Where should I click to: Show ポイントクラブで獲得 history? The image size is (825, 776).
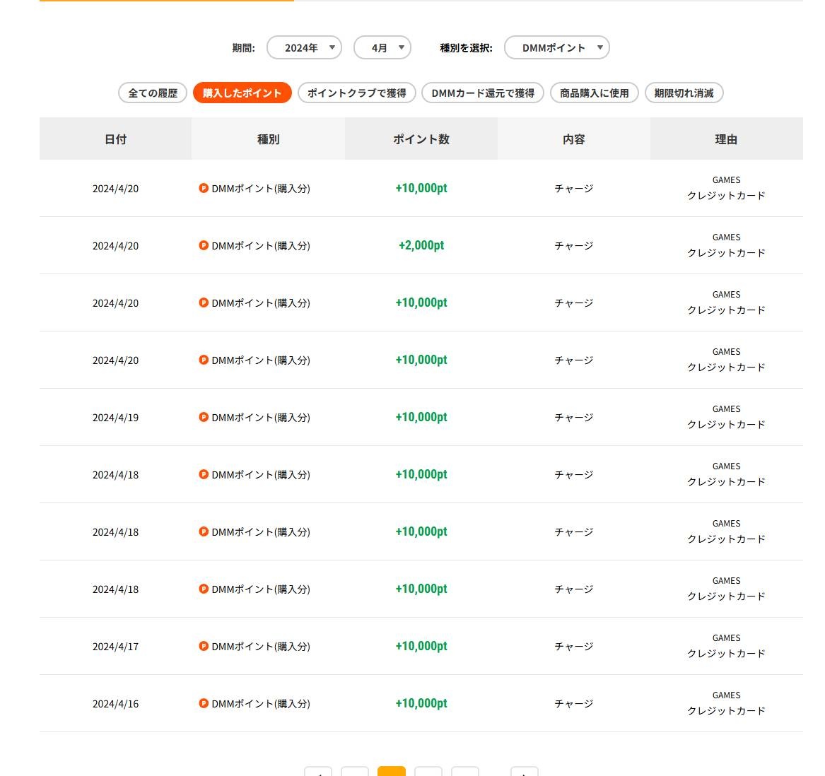[x=356, y=93]
